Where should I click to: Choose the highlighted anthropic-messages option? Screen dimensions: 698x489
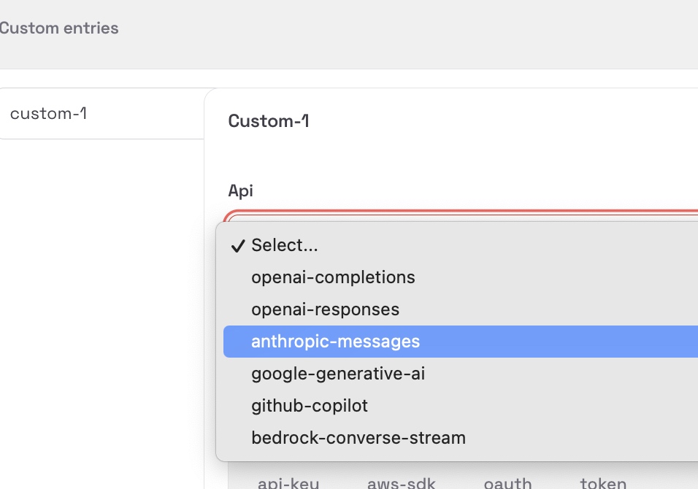(335, 342)
